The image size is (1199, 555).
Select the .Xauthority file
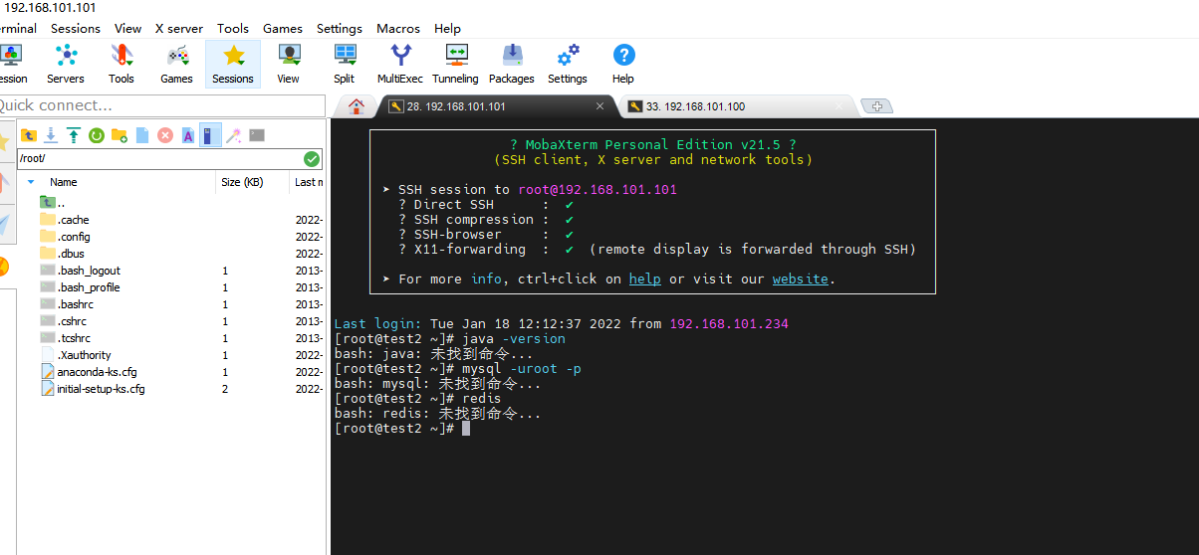(76, 355)
